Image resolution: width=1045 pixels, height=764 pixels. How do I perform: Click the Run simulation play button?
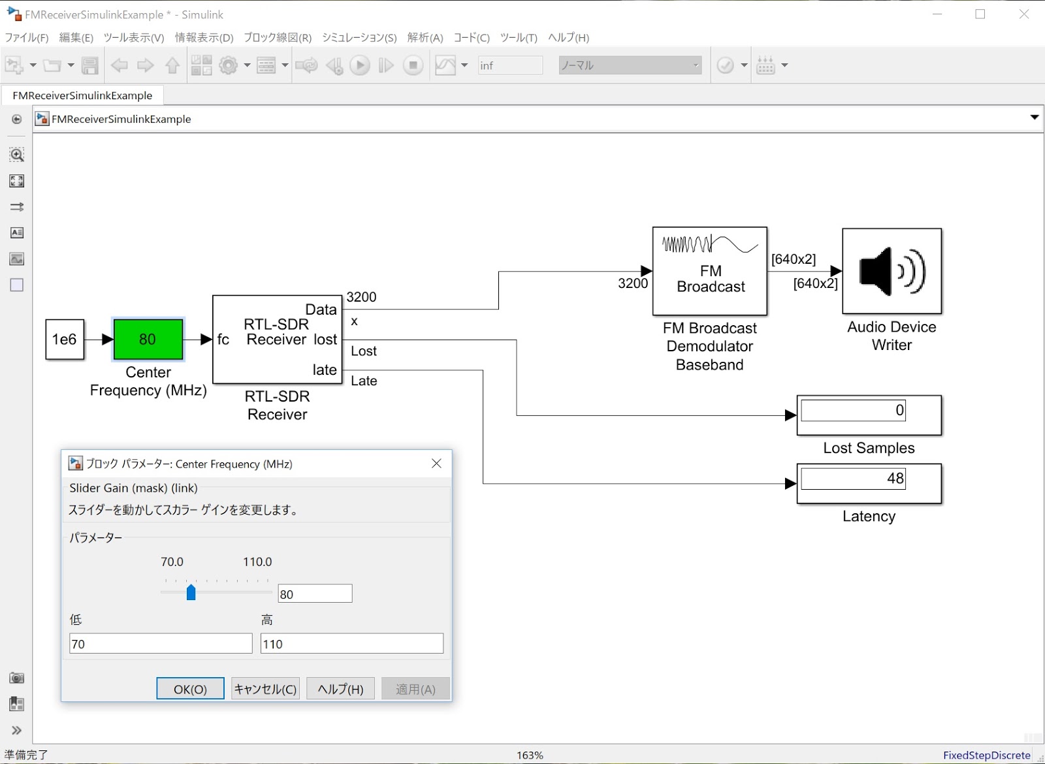360,65
